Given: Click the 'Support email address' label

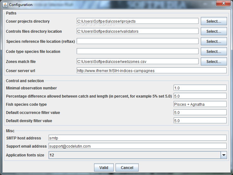Looking at the screenshot, I should [x=27, y=146].
